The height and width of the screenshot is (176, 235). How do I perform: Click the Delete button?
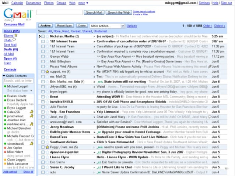pyautogui.click(x=82, y=26)
